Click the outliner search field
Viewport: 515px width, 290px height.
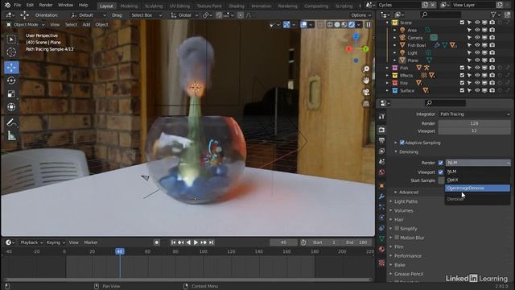point(441,14)
